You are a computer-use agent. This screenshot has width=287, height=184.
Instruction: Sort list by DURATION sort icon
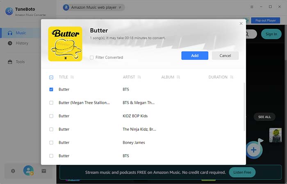pyautogui.click(x=232, y=77)
